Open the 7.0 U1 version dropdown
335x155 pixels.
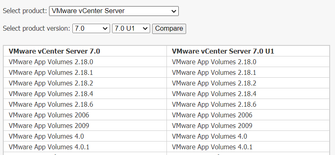(x=131, y=28)
